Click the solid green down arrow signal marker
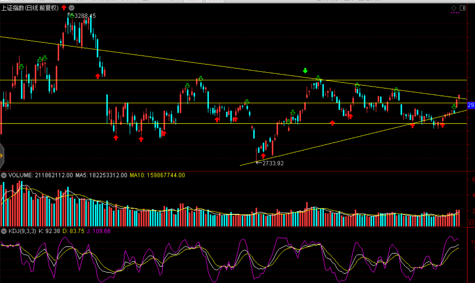Image resolution: width=475 pixels, height=283 pixels. (x=305, y=71)
